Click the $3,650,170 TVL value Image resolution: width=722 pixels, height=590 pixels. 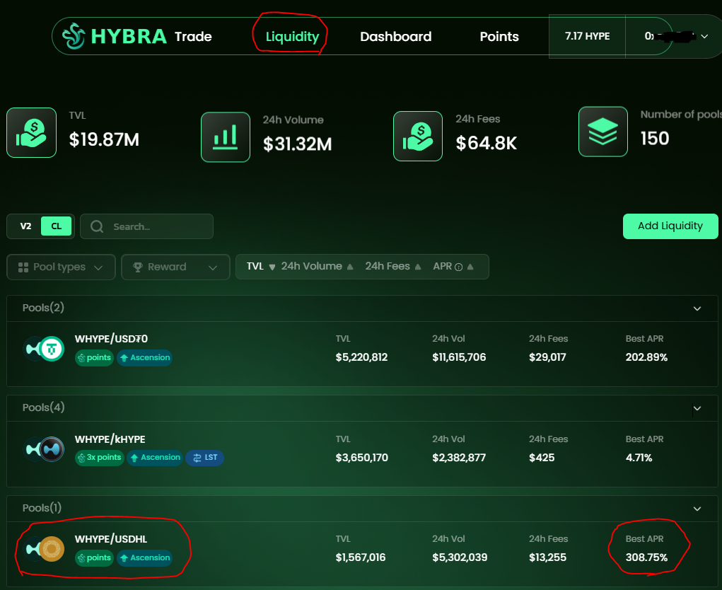[362, 458]
